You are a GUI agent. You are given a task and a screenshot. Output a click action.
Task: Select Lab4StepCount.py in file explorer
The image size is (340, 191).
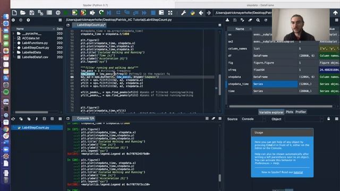pos(36,48)
